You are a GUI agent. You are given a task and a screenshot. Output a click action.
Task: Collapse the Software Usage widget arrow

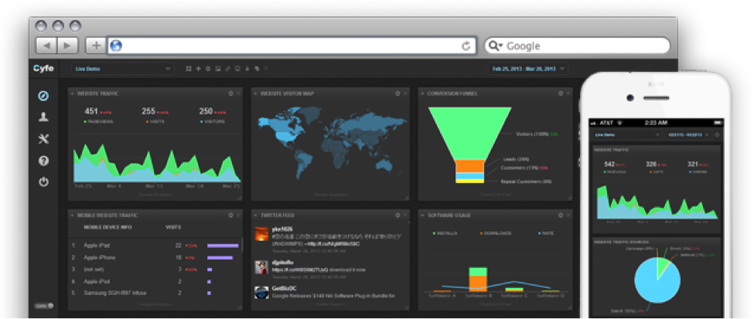(423, 215)
